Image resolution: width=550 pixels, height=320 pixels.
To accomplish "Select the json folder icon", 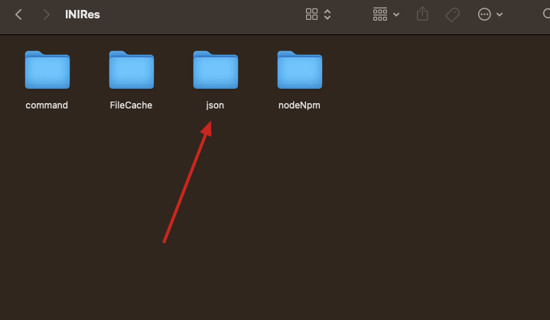I will coord(216,70).
